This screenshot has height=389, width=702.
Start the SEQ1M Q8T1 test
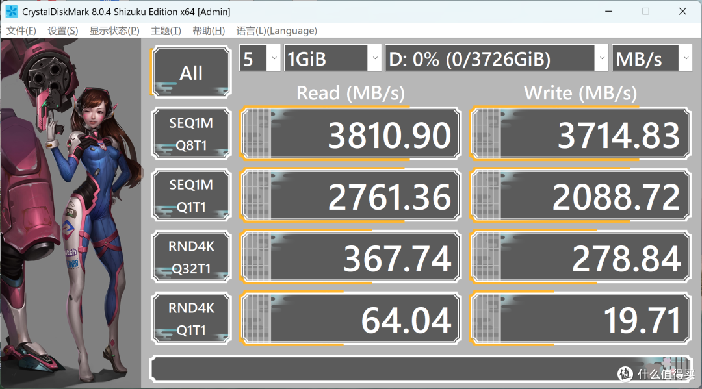(x=191, y=134)
